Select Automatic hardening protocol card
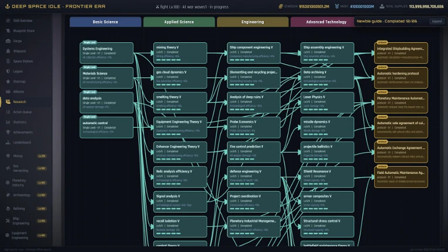This screenshot has width=448, height=252. click(401, 77)
